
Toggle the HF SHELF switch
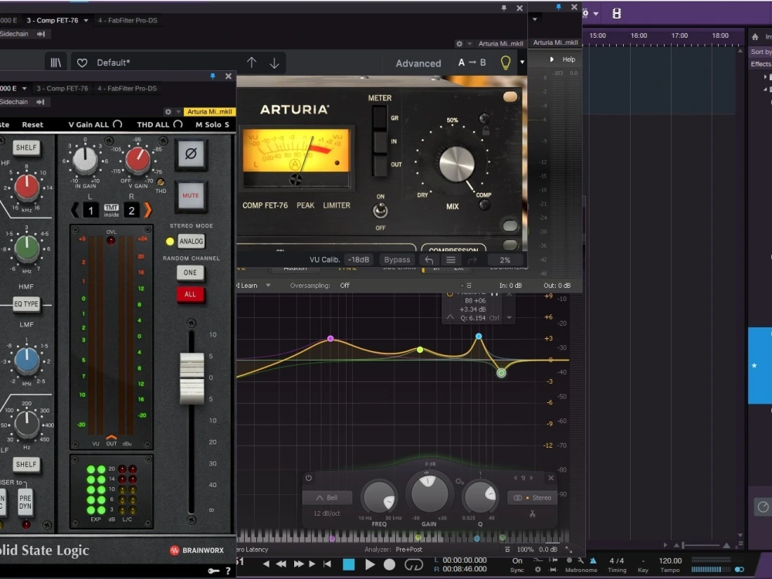pyautogui.click(x=26, y=147)
